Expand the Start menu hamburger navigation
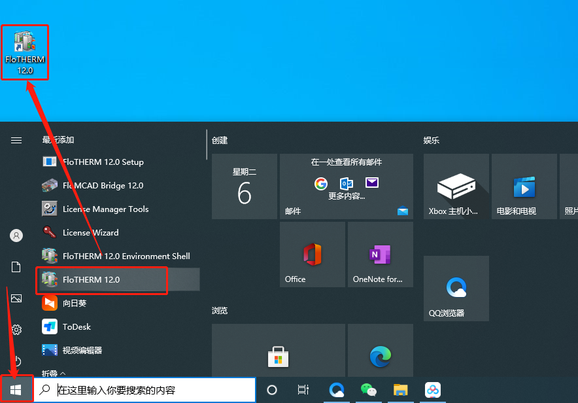 pyautogui.click(x=16, y=140)
